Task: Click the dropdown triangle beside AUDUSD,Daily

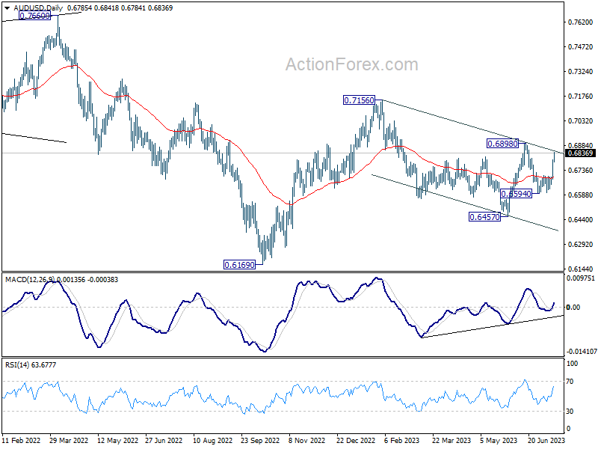Action: [7, 8]
